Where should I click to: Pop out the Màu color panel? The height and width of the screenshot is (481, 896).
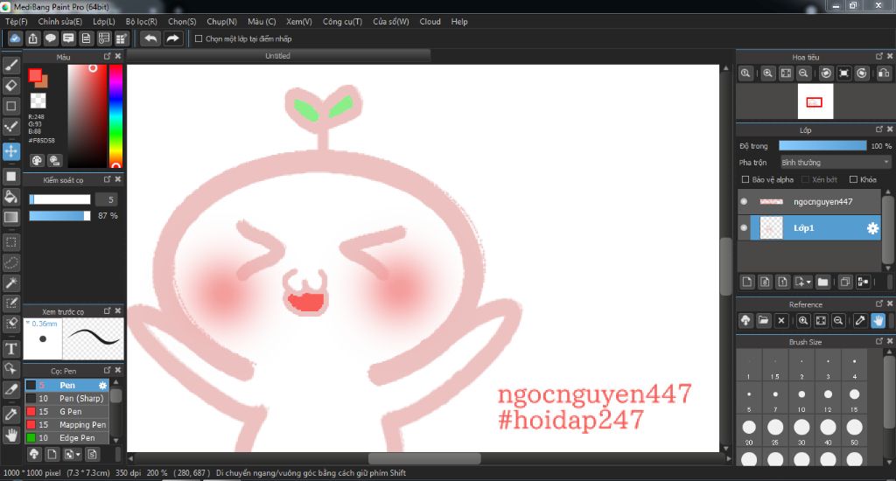tap(107, 56)
